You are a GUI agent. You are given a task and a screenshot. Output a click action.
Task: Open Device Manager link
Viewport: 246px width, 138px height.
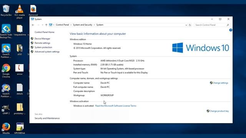pyautogui.click(x=42, y=38)
